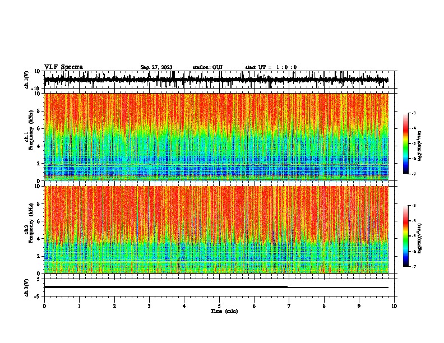Click the "6" kHz tick on ch.1 frequency axis

pyautogui.click(x=39, y=128)
